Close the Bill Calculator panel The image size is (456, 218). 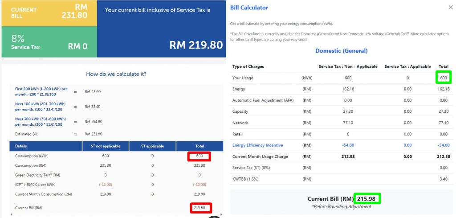pos(450,8)
